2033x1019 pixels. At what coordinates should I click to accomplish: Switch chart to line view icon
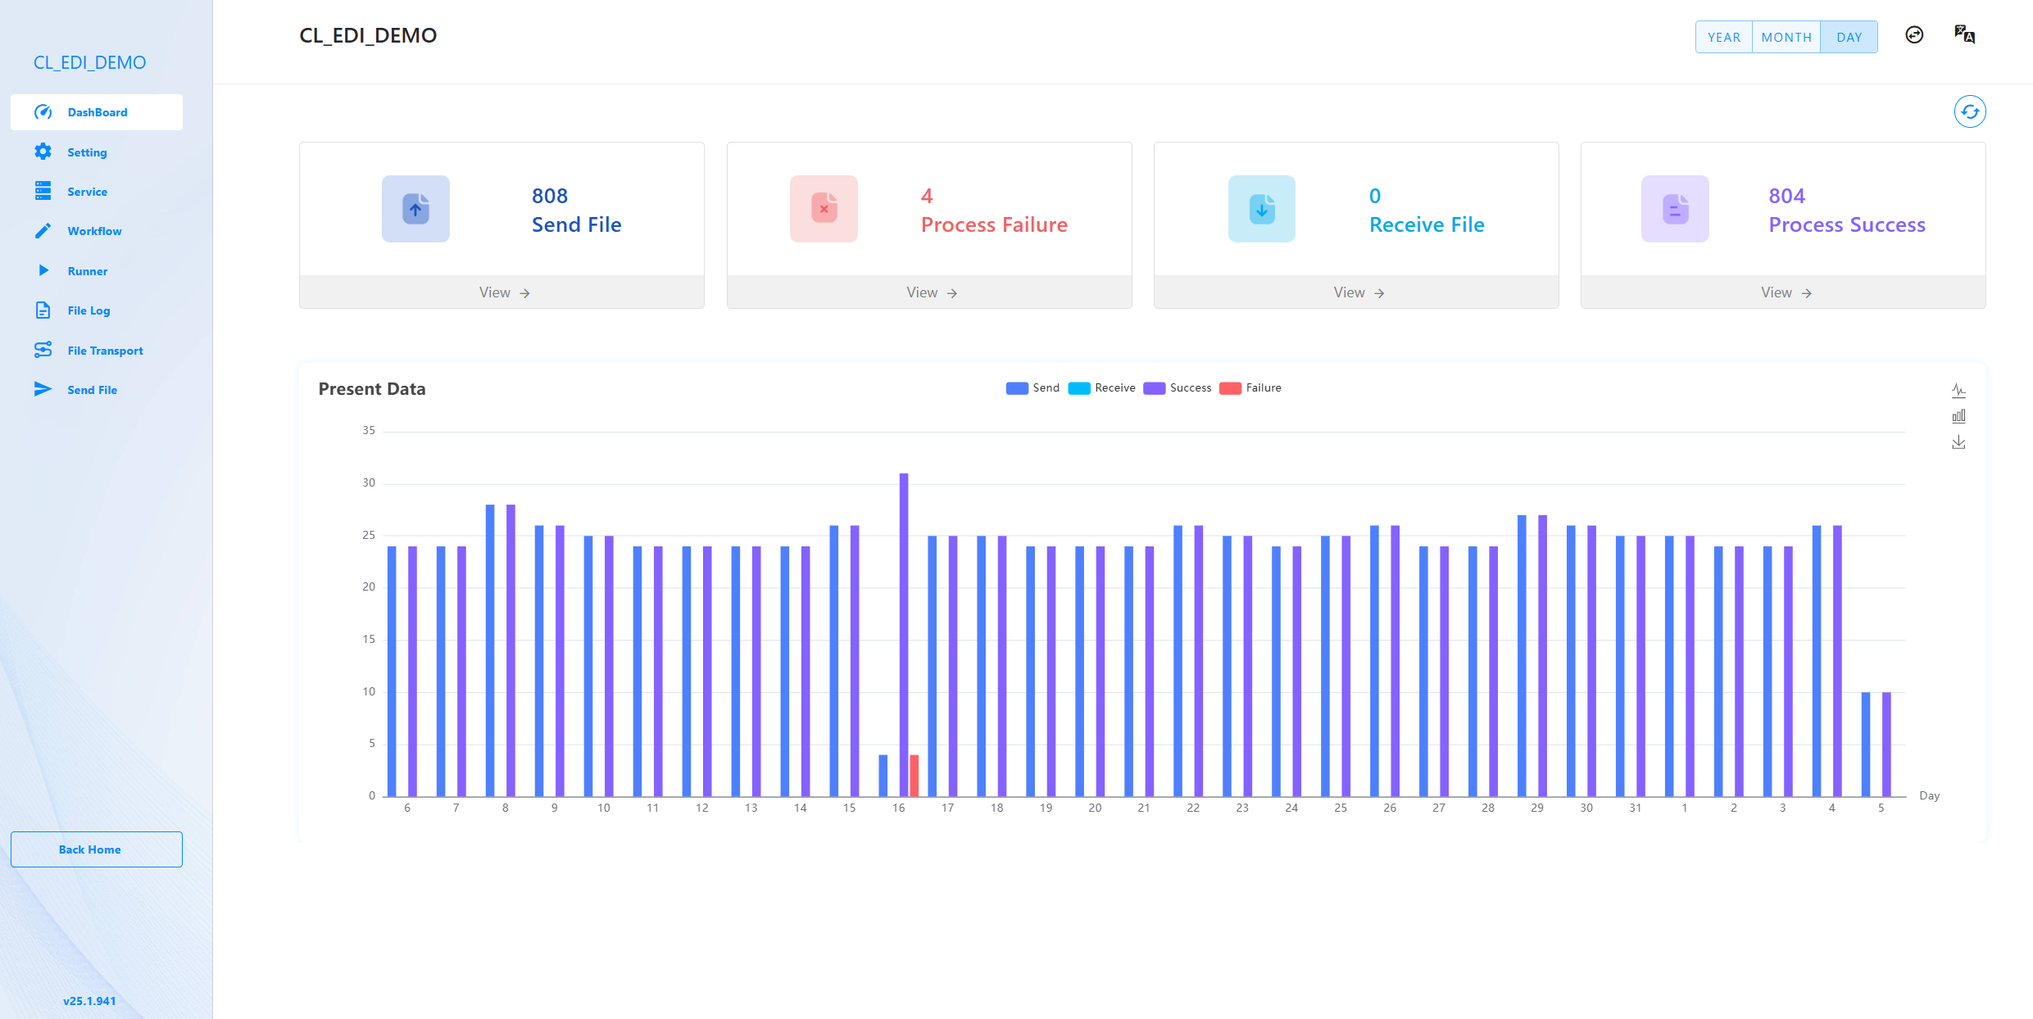1958,390
